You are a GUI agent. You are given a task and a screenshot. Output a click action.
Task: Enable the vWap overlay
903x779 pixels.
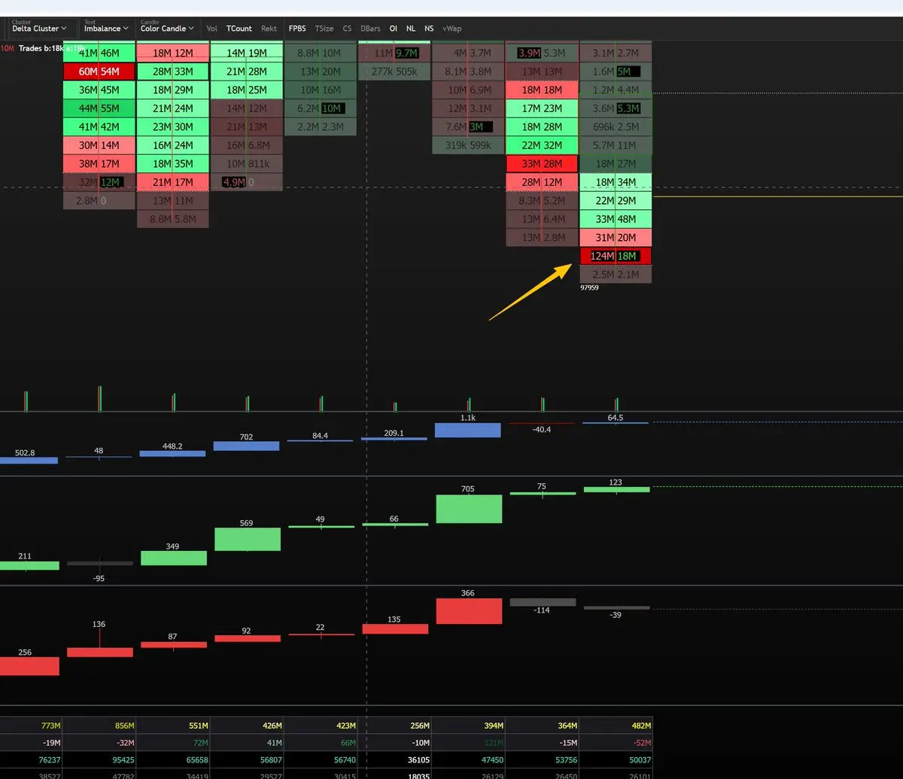point(452,29)
